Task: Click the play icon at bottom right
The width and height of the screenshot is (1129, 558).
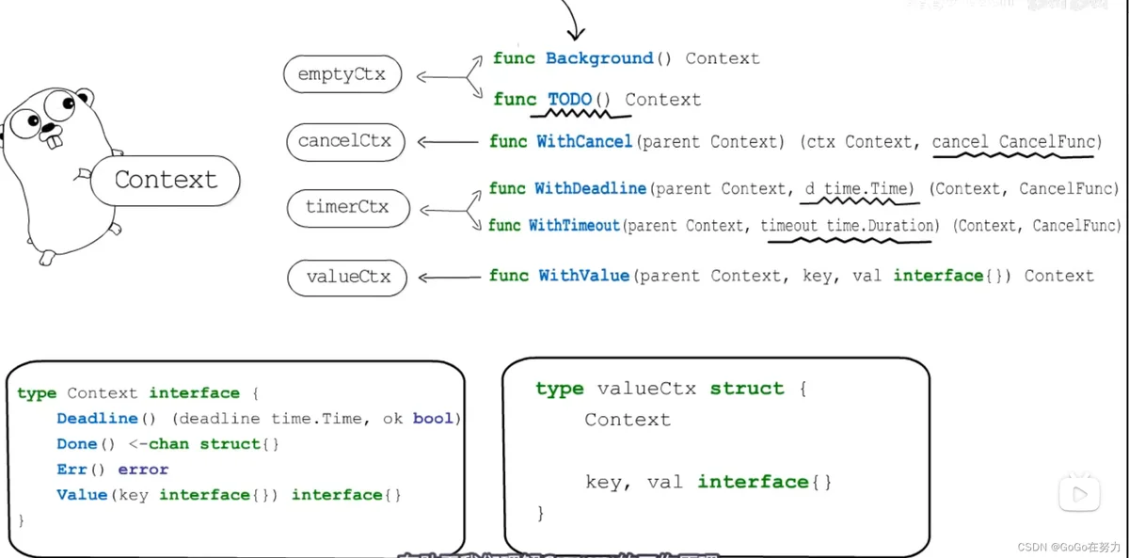Action: (1079, 494)
